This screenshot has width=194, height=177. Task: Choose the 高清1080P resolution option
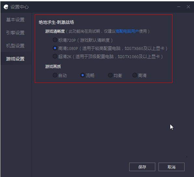click(x=55, y=48)
